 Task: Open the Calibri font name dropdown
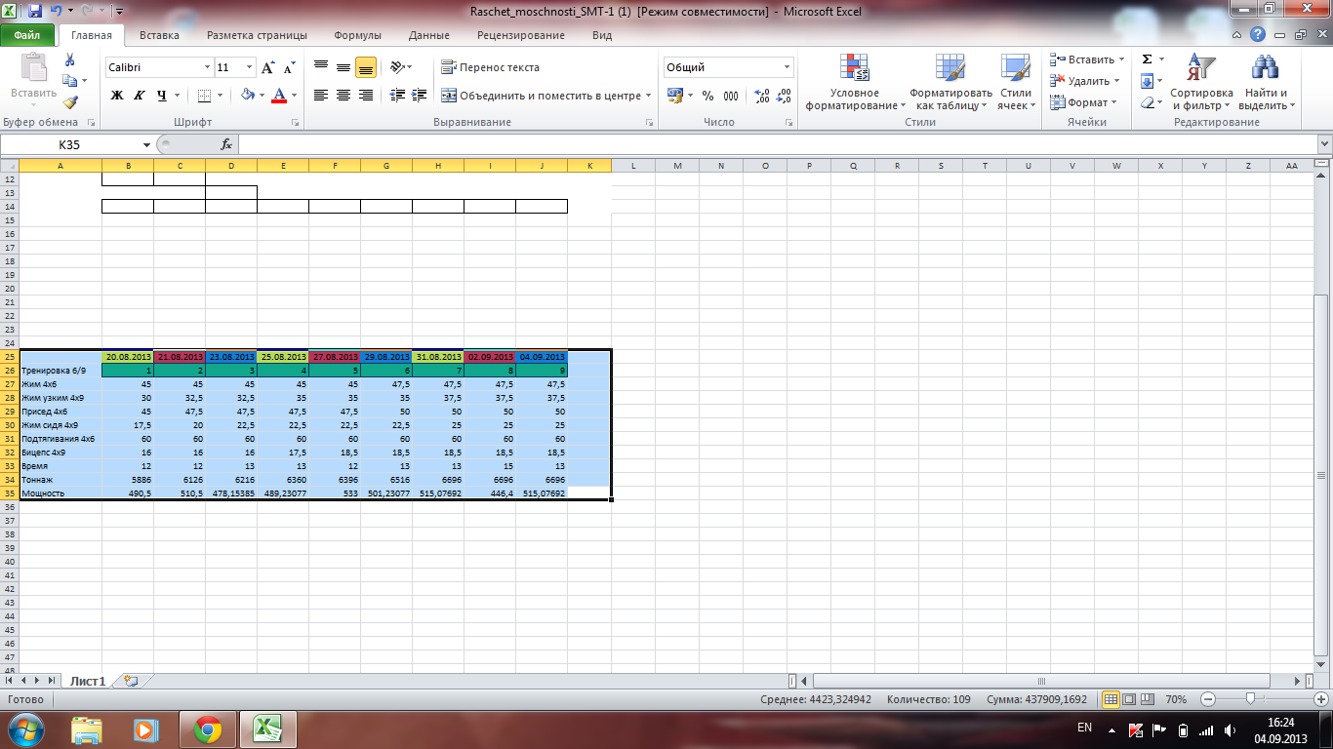(207, 68)
